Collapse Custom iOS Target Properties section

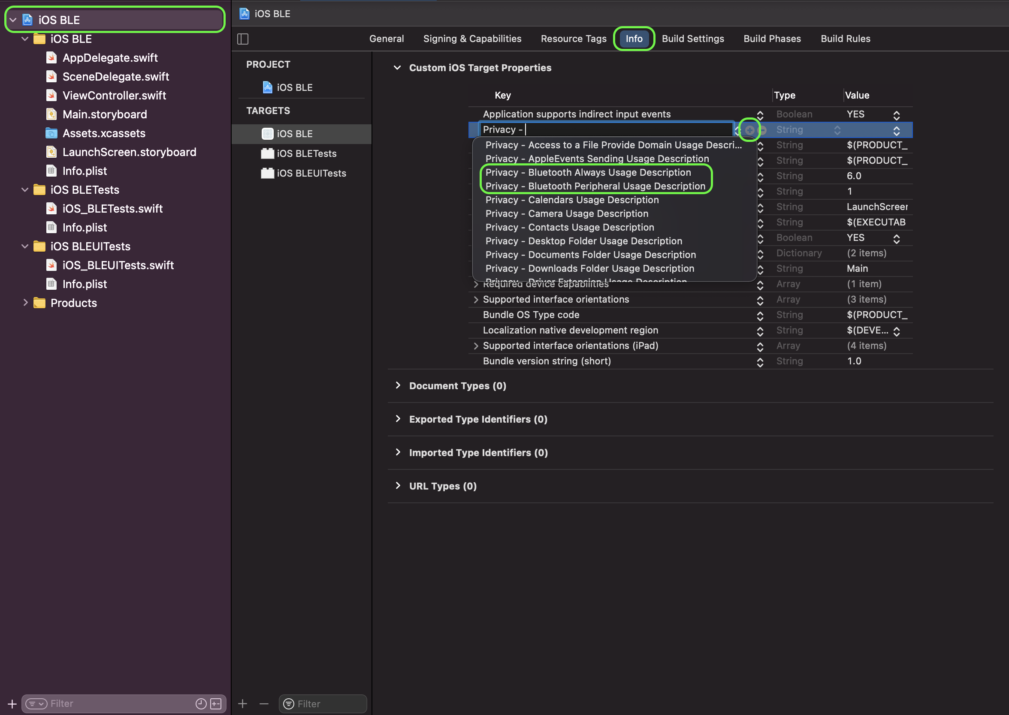click(x=397, y=68)
